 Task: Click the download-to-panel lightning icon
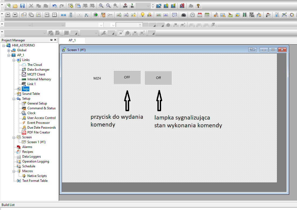click(x=173, y=6)
